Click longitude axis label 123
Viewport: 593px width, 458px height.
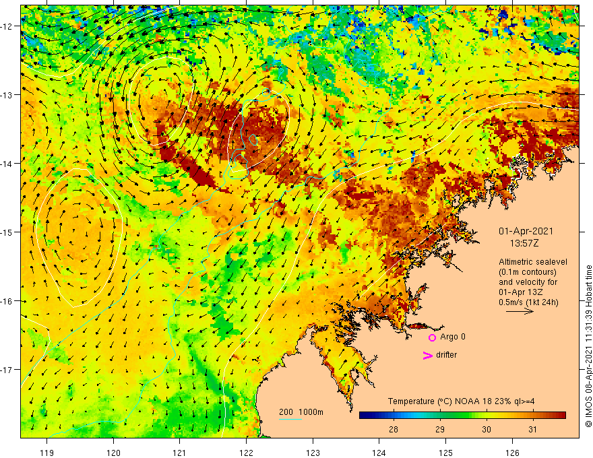click(313, 453)
